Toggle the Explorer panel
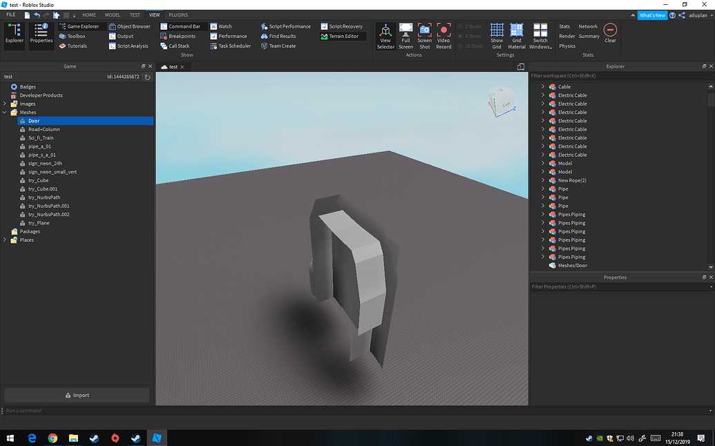 click(x=15, y=36)
